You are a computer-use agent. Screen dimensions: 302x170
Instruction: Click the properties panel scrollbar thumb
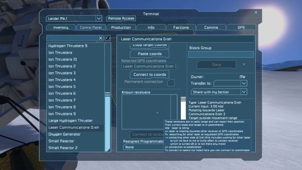point(183,108)
